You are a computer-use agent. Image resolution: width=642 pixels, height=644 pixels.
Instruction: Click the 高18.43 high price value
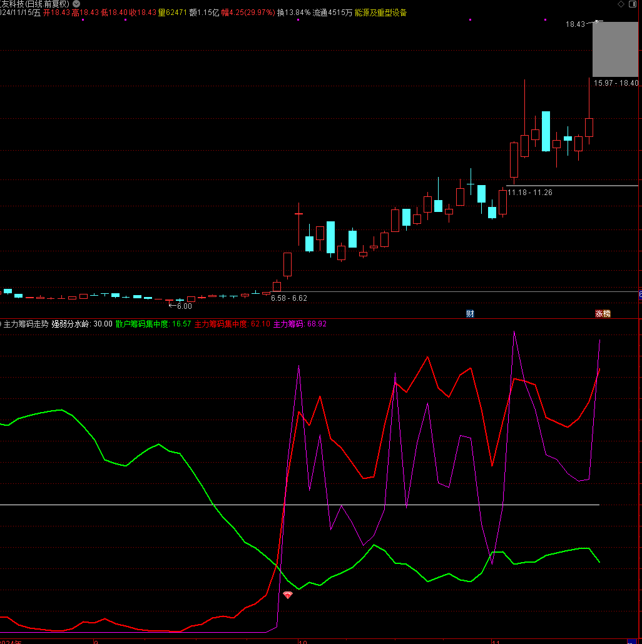tap(86, 13)
